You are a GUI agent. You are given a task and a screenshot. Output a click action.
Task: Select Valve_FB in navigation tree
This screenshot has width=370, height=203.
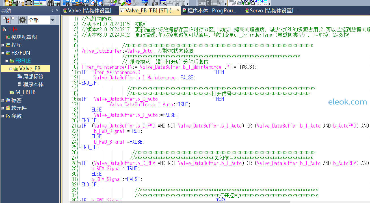[x=30, y=69]
